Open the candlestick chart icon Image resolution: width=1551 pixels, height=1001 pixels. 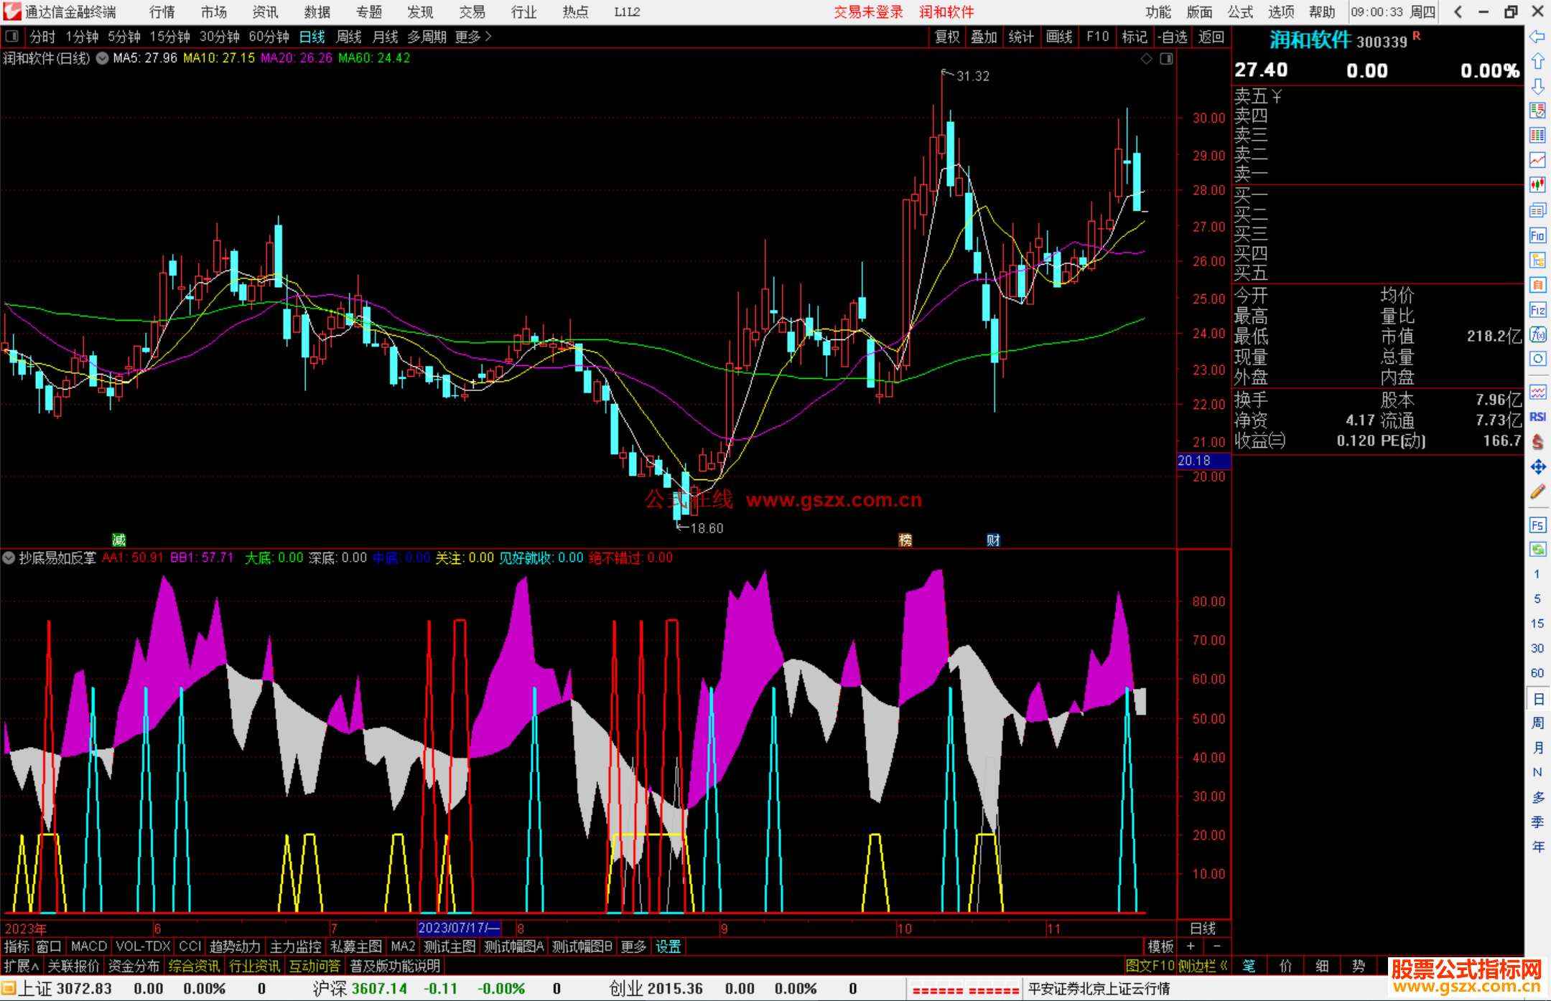(x=1537, y=184)
